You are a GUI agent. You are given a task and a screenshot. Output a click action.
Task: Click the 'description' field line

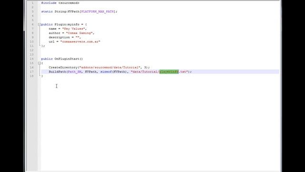(x=65, y=37)
